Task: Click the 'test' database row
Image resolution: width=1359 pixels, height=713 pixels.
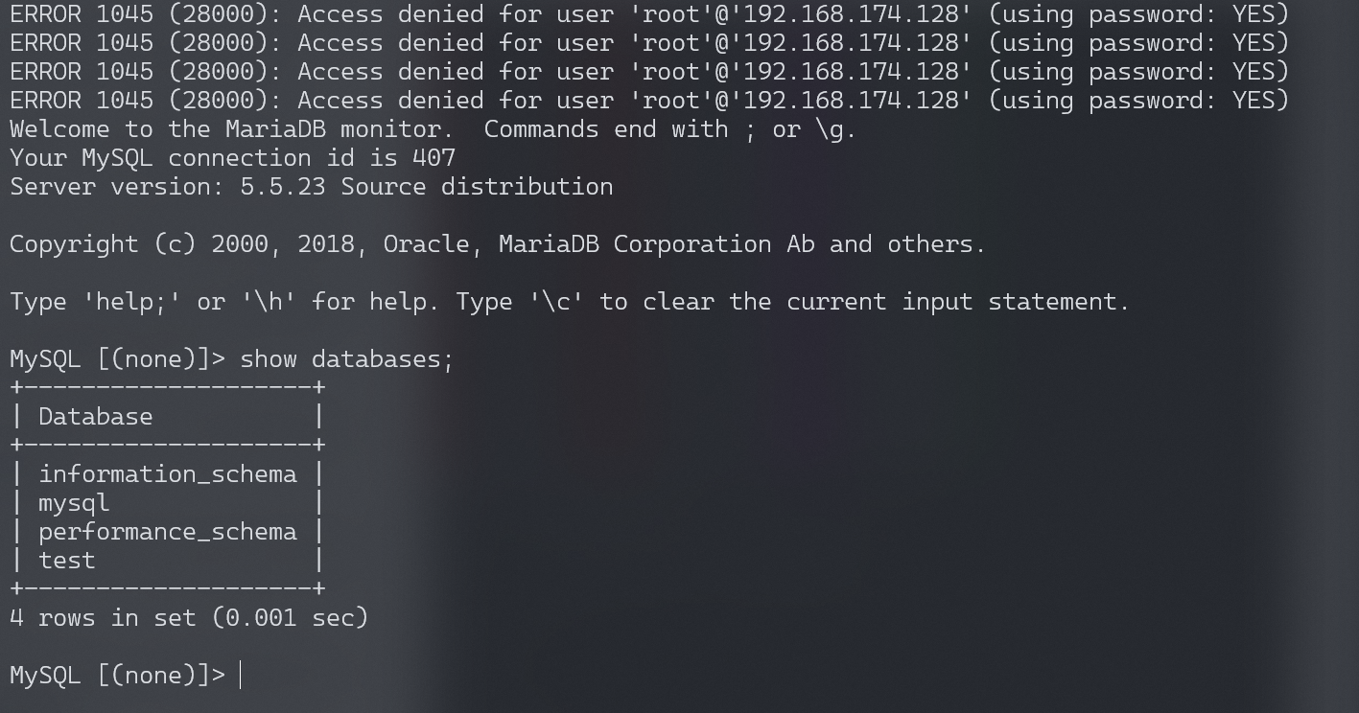Action: point(67,561)
